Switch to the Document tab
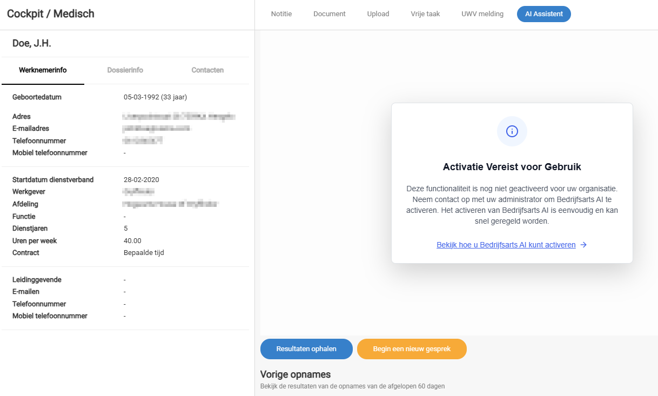Viewport: 658px width, 396px height. click(x=330, y=14)
